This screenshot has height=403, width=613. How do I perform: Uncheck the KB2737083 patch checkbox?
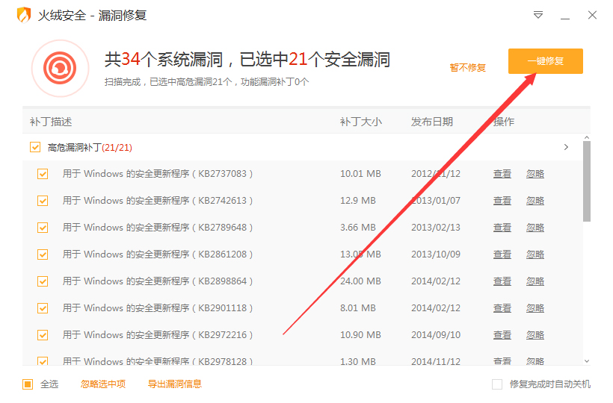click(x=43, y=174)
